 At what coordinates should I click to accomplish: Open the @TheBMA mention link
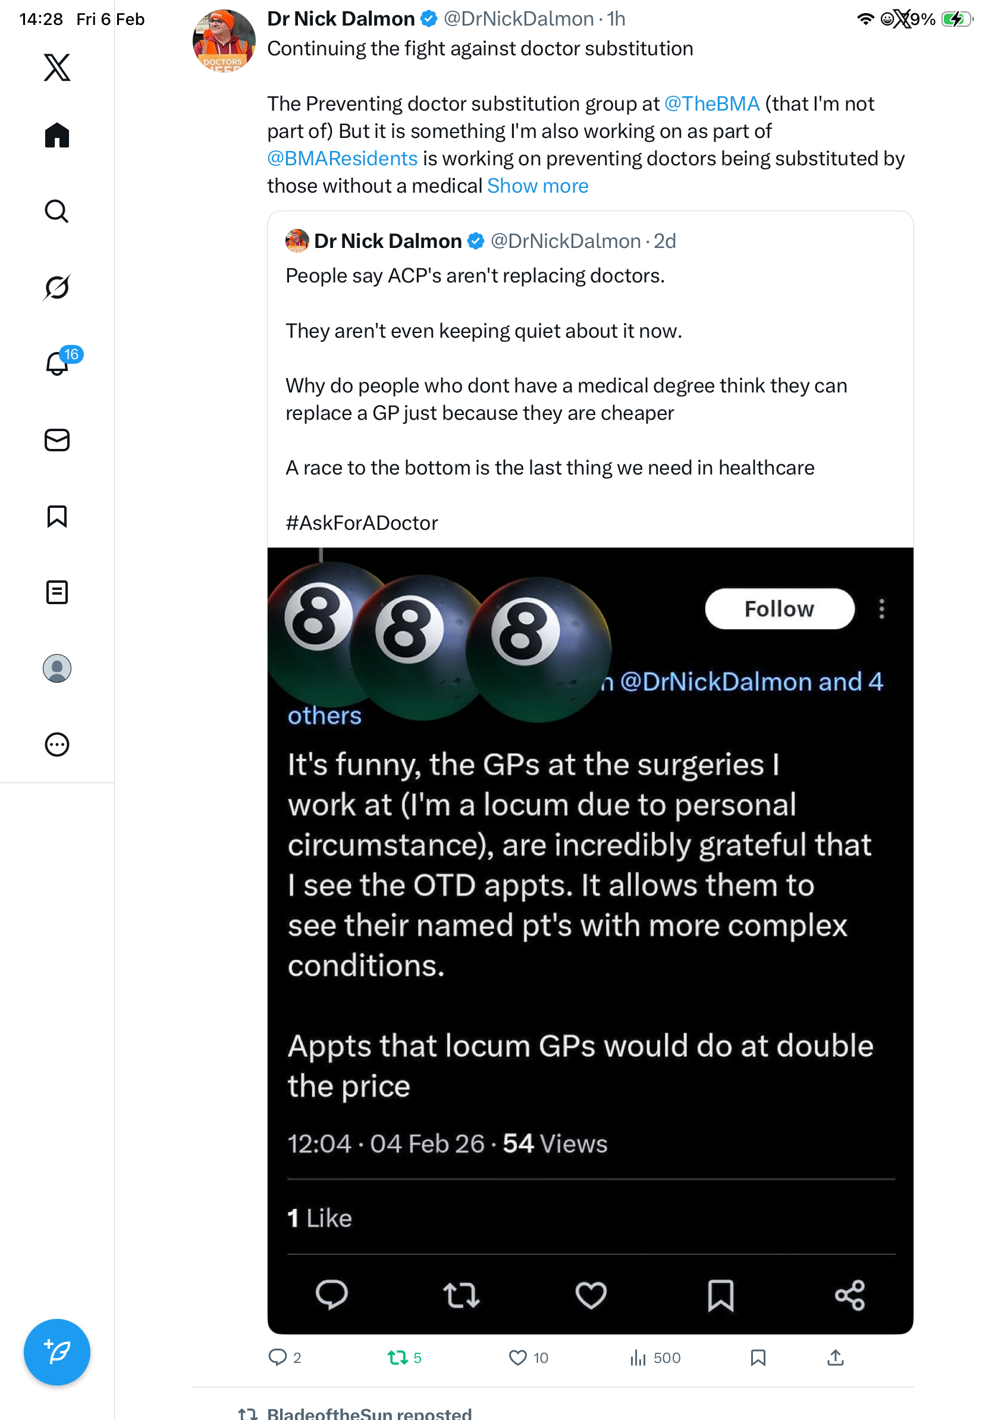(x=711, y=103)
